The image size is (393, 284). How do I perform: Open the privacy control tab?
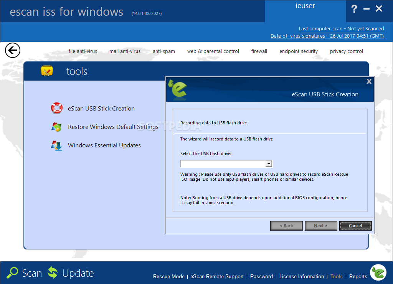coord(347,51)
